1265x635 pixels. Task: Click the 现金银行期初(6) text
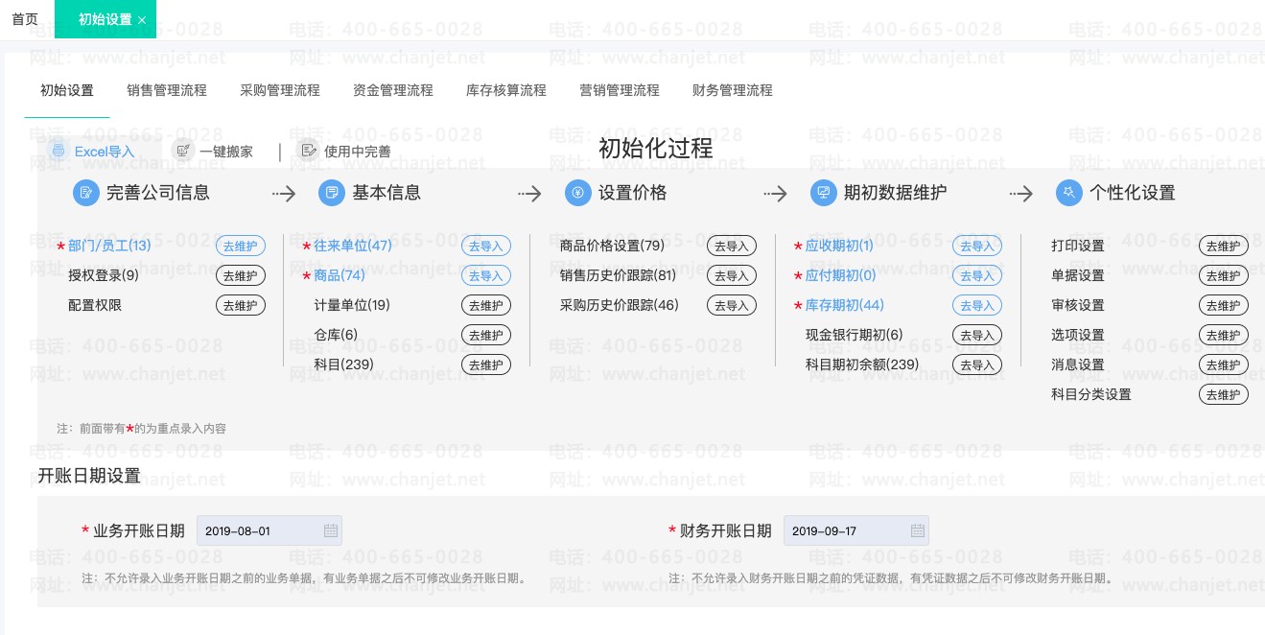(854, 335)
